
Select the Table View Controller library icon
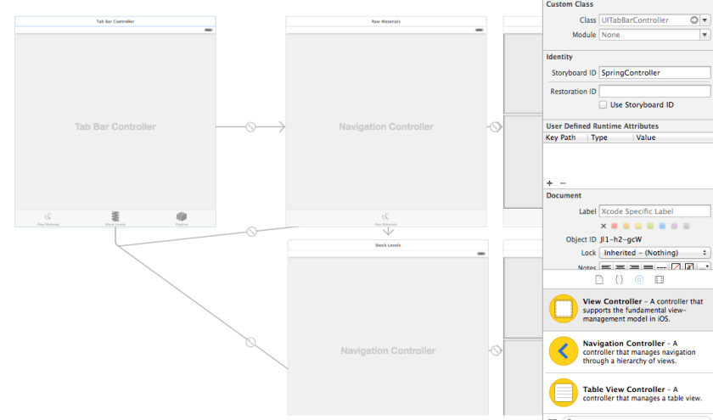(562, 391)
